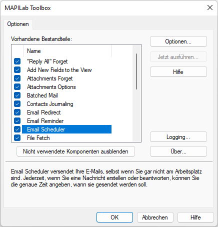Disable the Email Scheduler checkbox
Screen dimensions: 218x227
point(17,129)
